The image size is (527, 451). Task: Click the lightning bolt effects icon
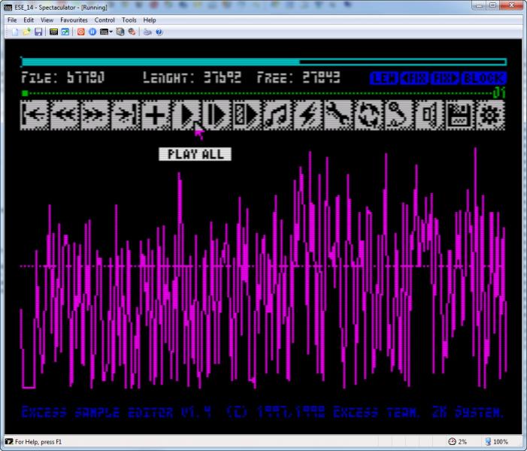pos(308,115)
